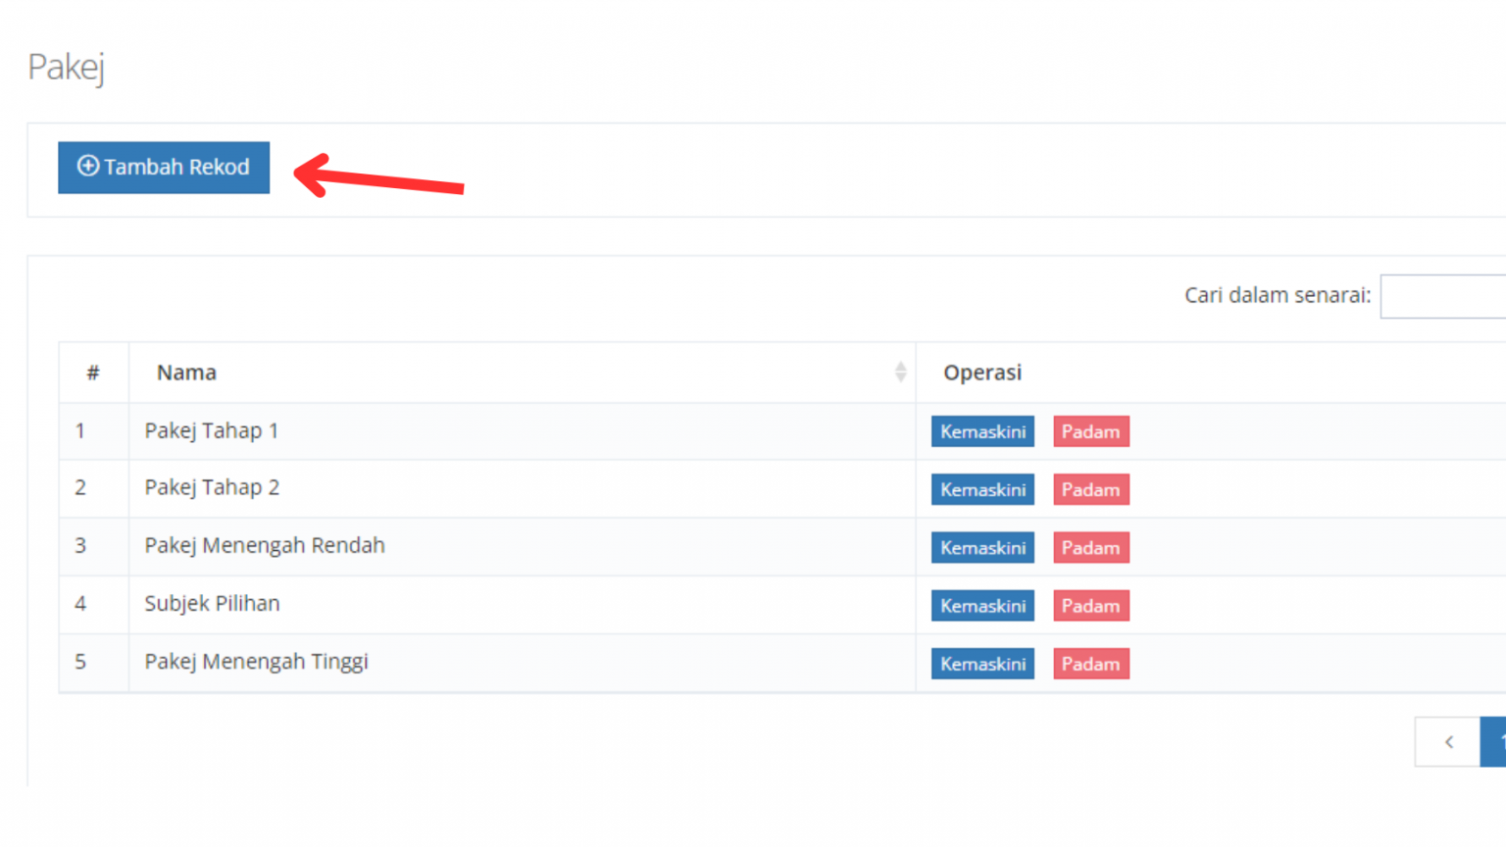1506x847 pixels.
Task: Click the Operasi column header
Action: tap(982, 373)
